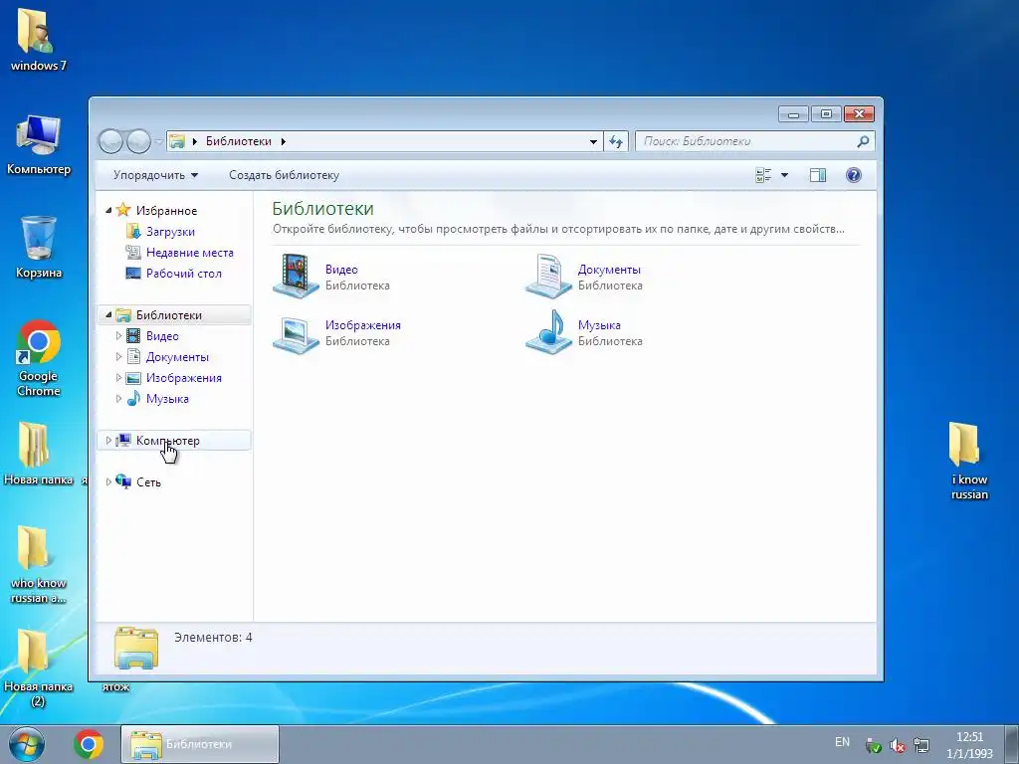Click the refresh button next to address bar
The height and width of the screenshot is (764, 1019).
click(x=616, y=141)
